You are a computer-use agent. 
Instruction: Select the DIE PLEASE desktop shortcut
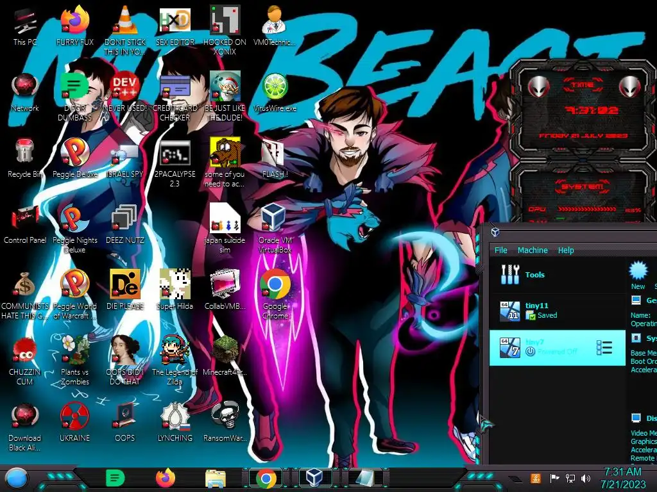(125, 291)
